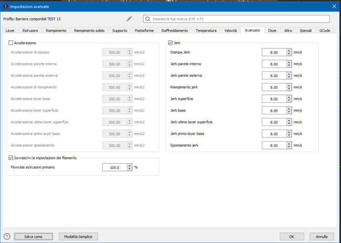This screenshot has width=341, height=243.
Task: Click into the settings search field
Action: pyautogui.click(x=239, y=19)
